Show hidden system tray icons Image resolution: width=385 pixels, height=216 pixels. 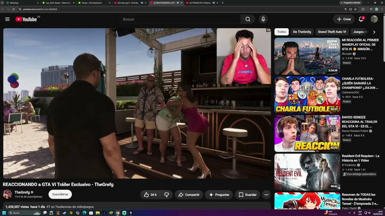click(x=350, y=213)
